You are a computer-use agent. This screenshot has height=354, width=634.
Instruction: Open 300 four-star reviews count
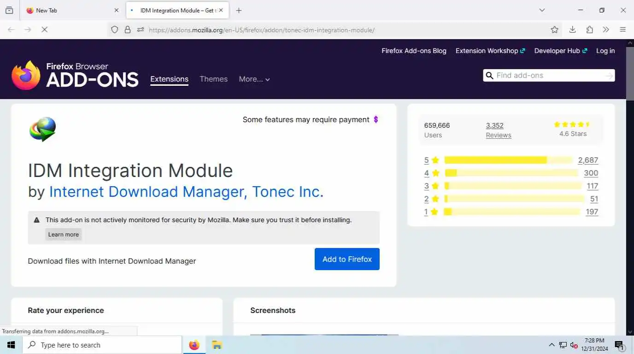591,173
